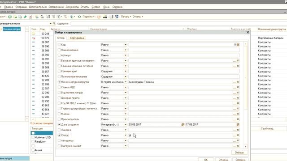
Task: Enable the Выгрузка на сайт filter checkbox
Action: tap(59, 146)
